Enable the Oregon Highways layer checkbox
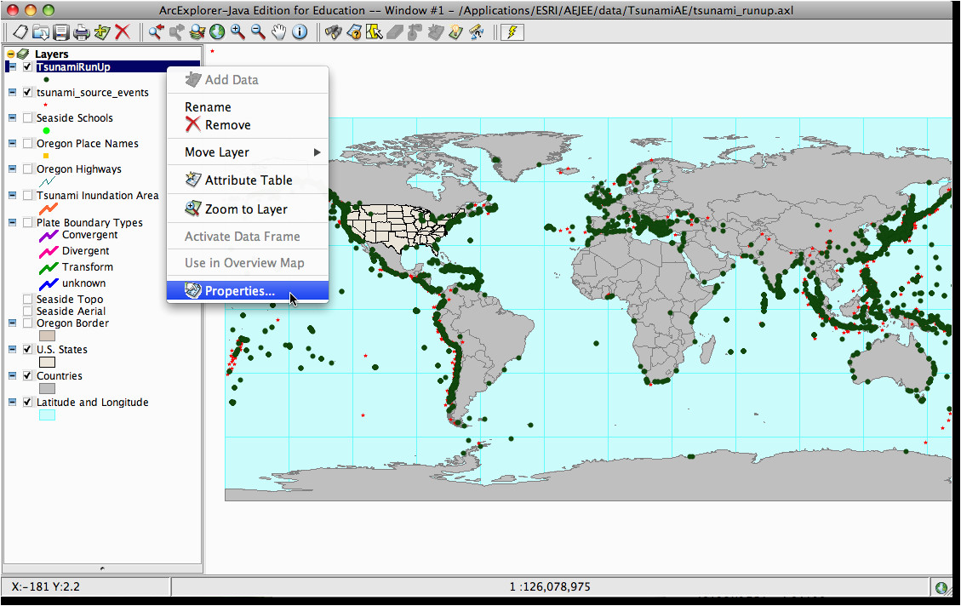 click(x=27, y=169)
